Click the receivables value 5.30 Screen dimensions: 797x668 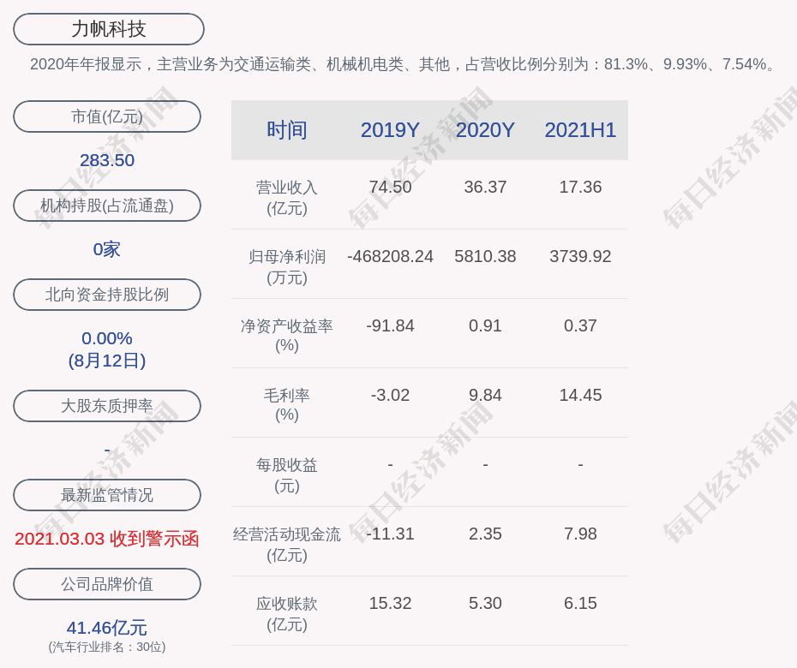[485, 603]
